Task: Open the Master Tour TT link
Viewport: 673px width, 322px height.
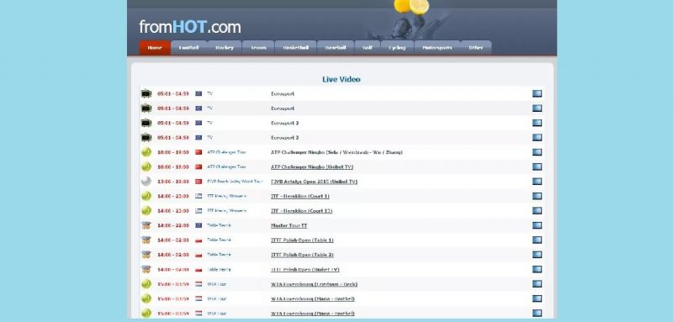Action: [x=289, y=225]
